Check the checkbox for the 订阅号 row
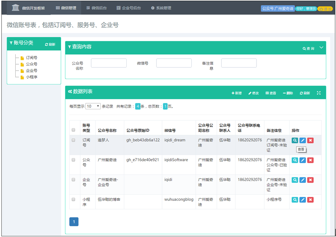 click(x=73, y=140)
